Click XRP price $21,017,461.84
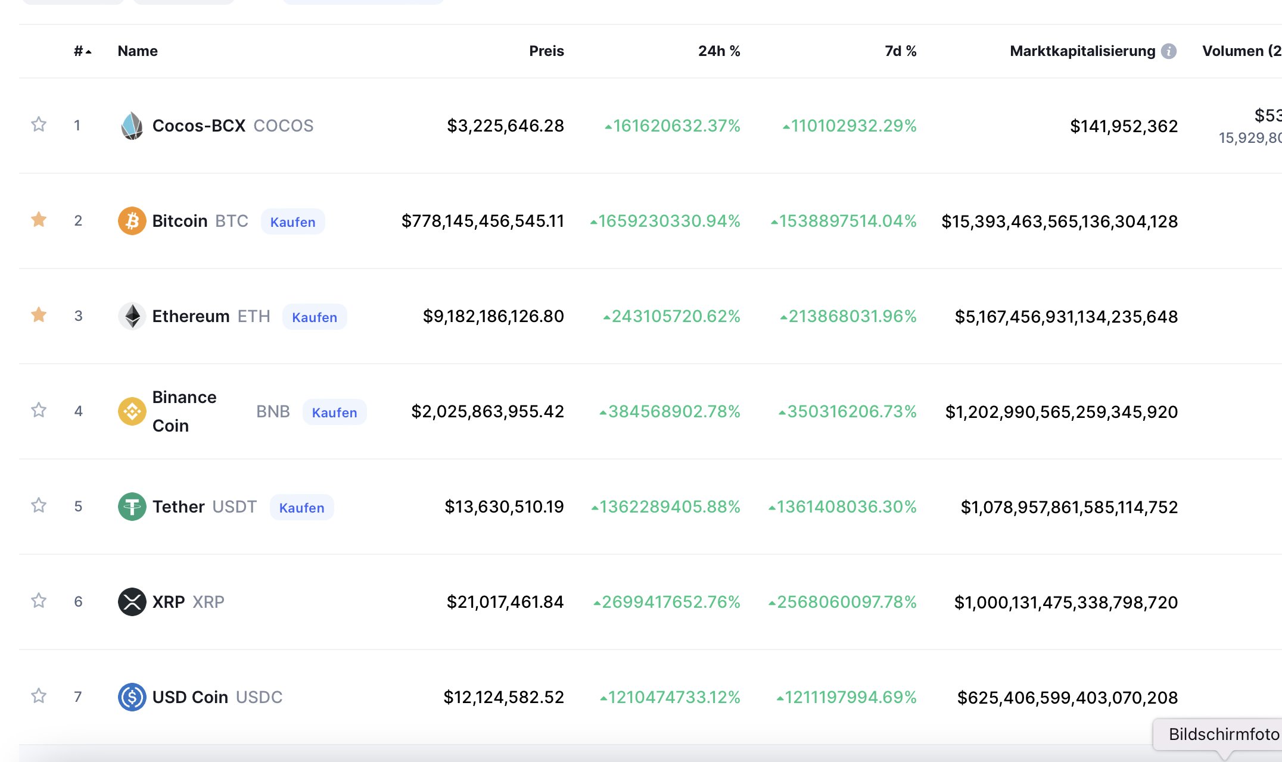 tap(505, 602)
